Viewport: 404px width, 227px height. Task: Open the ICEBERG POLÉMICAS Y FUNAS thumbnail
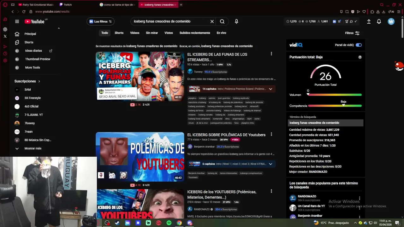140,76
